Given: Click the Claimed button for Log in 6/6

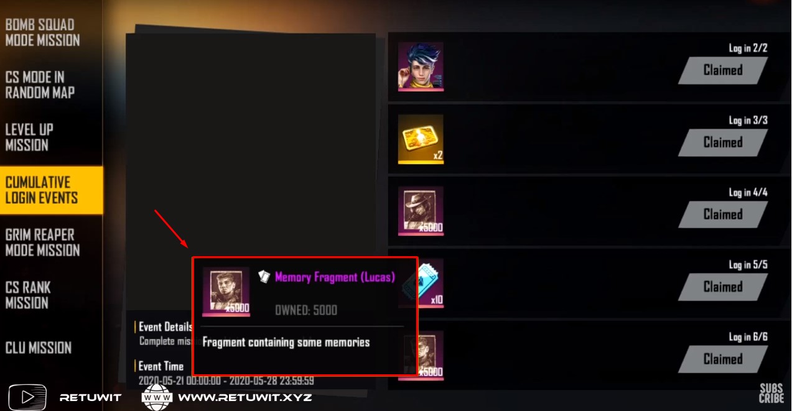Looking at the screenshot, I should 723,359.
